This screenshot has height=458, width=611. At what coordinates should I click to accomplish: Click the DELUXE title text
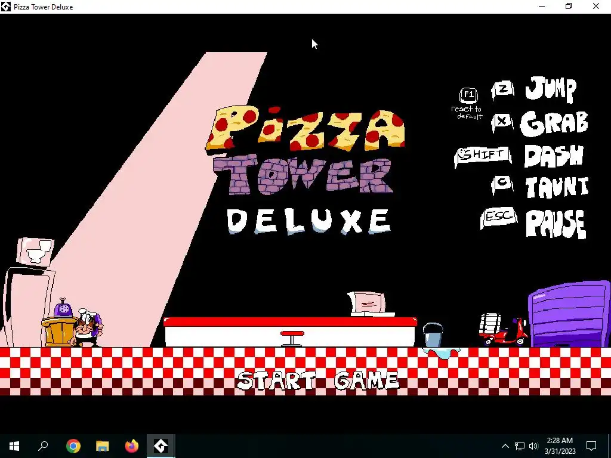click(308, 221)
